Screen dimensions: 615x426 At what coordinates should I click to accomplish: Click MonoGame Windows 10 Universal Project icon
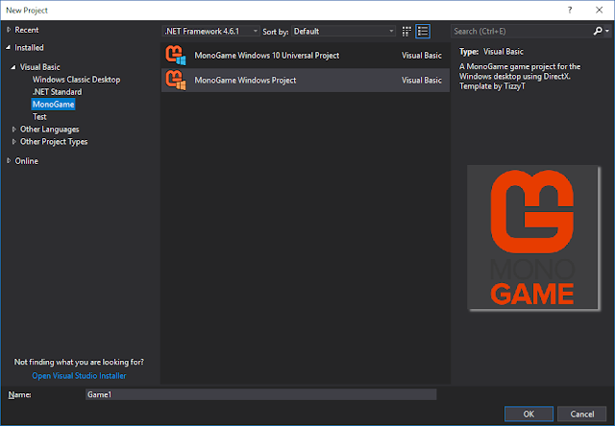coord(175,56)
